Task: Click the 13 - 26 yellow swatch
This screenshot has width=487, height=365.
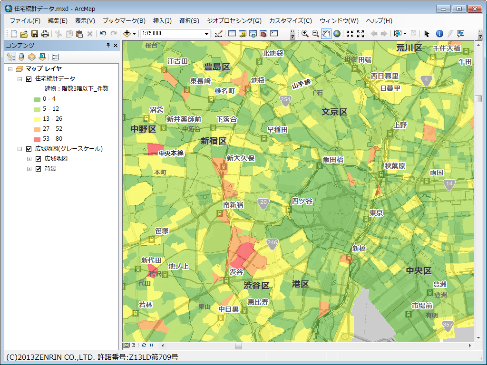Action: 37,119
